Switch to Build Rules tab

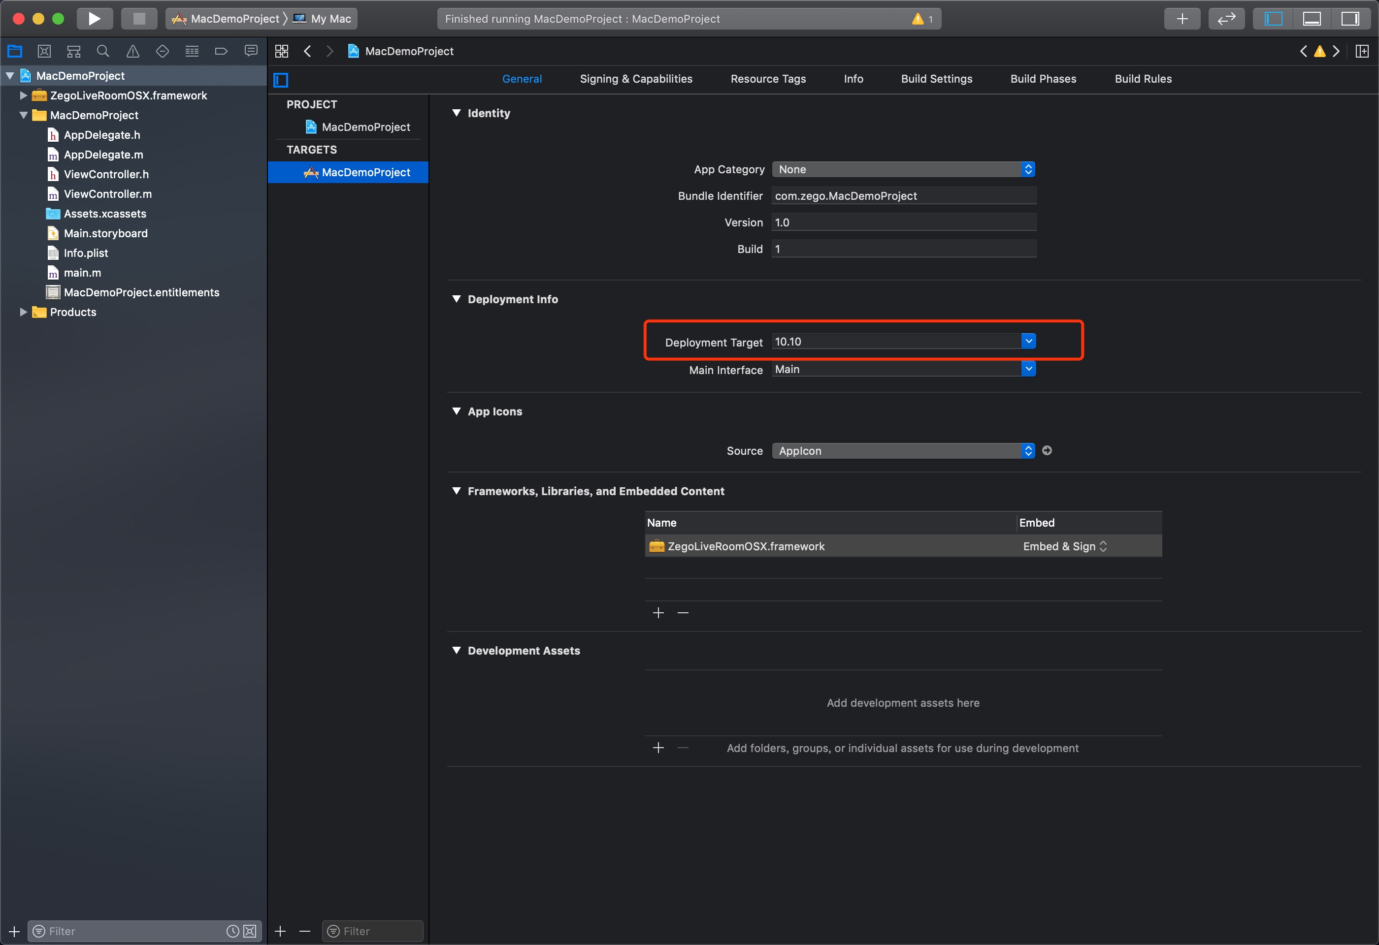click(1143, 79)
